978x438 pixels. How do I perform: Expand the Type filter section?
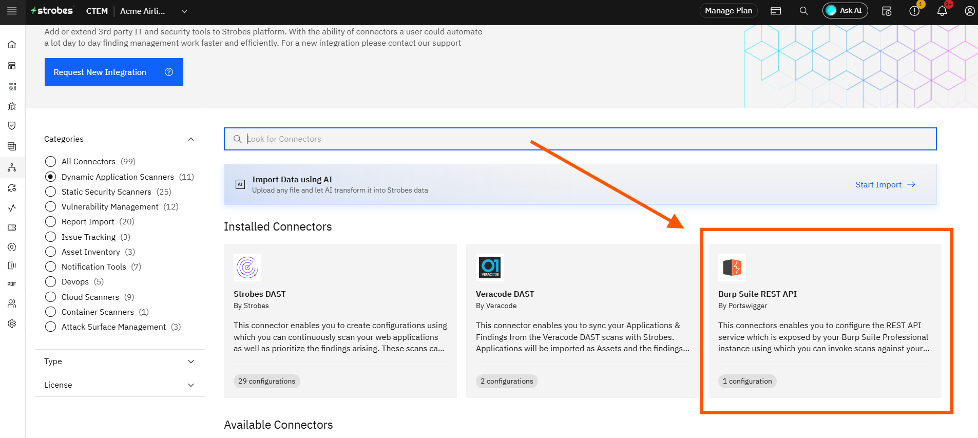click(x=120, y=361)
